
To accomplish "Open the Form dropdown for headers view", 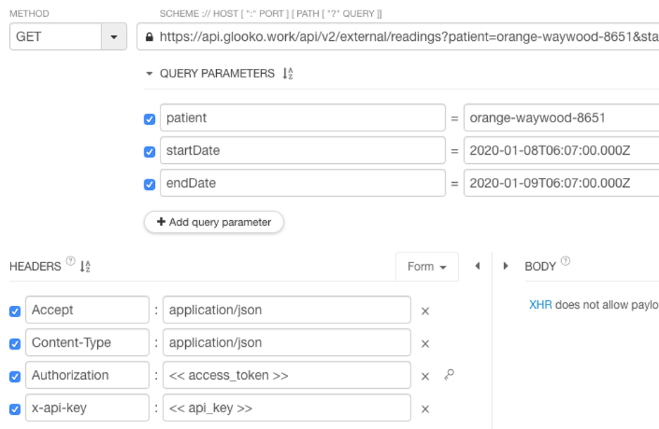I will 427,266.
